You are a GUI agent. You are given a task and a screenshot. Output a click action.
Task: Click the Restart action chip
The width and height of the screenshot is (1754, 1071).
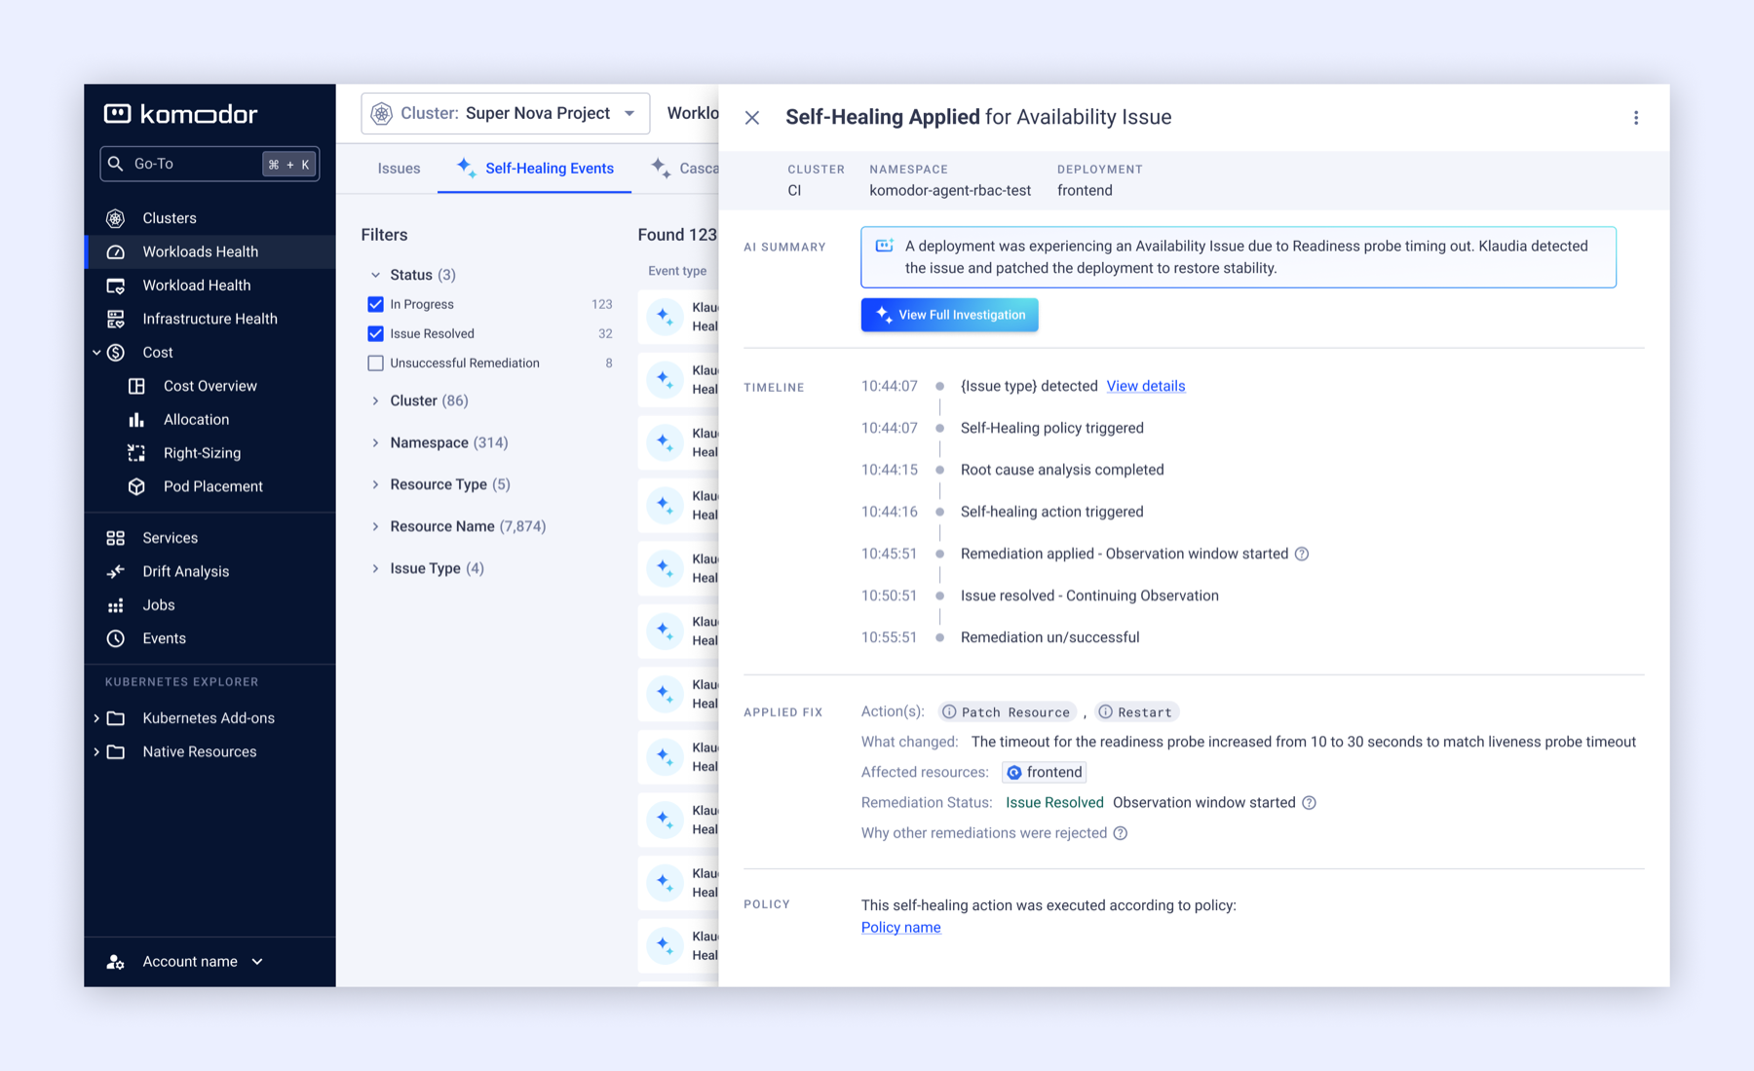[x=1136, y=712]
